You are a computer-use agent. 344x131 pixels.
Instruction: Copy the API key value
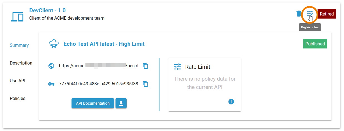146,84
